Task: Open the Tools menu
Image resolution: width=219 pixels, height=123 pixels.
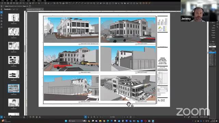Action: pos(34,1)
